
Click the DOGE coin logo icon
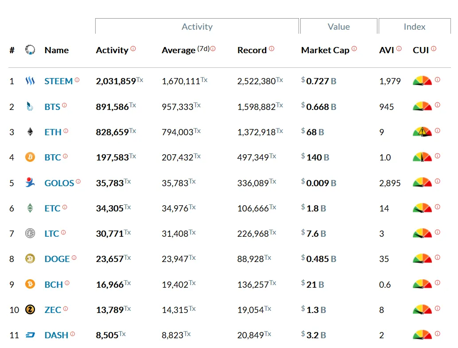tap(30, 258)
